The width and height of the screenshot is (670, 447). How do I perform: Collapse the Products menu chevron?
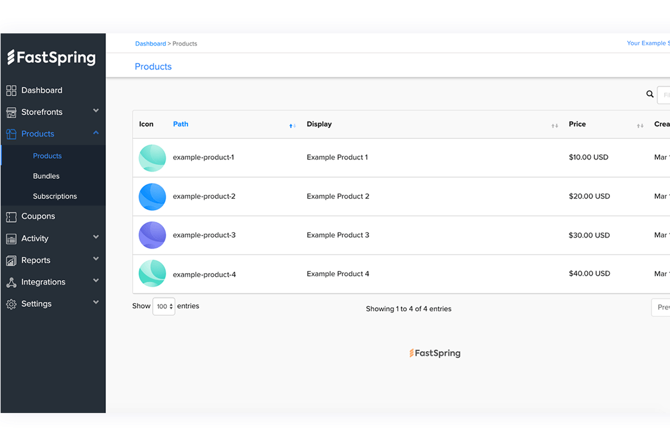[96, 133]
